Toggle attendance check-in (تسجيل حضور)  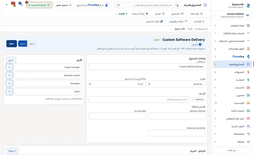(63, 5)
